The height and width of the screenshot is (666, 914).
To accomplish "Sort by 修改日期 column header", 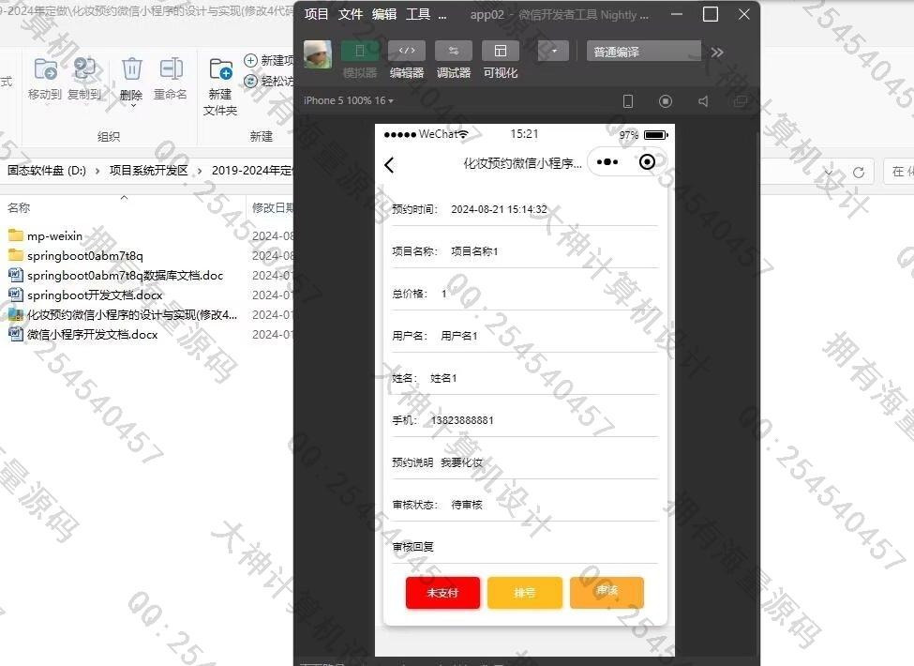I will 272,207.
